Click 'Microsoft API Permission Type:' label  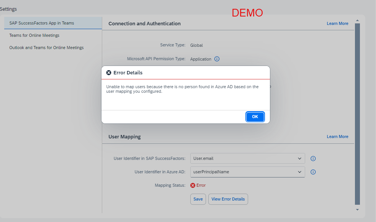156,59
